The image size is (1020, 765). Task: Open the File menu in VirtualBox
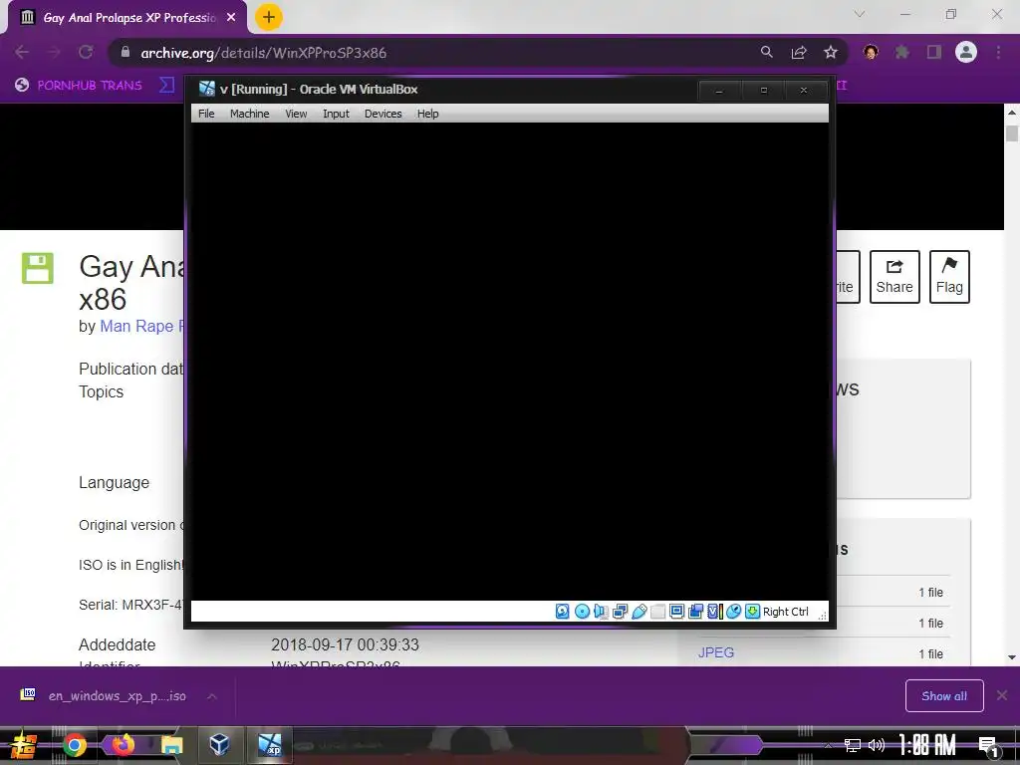click(206, 114)
